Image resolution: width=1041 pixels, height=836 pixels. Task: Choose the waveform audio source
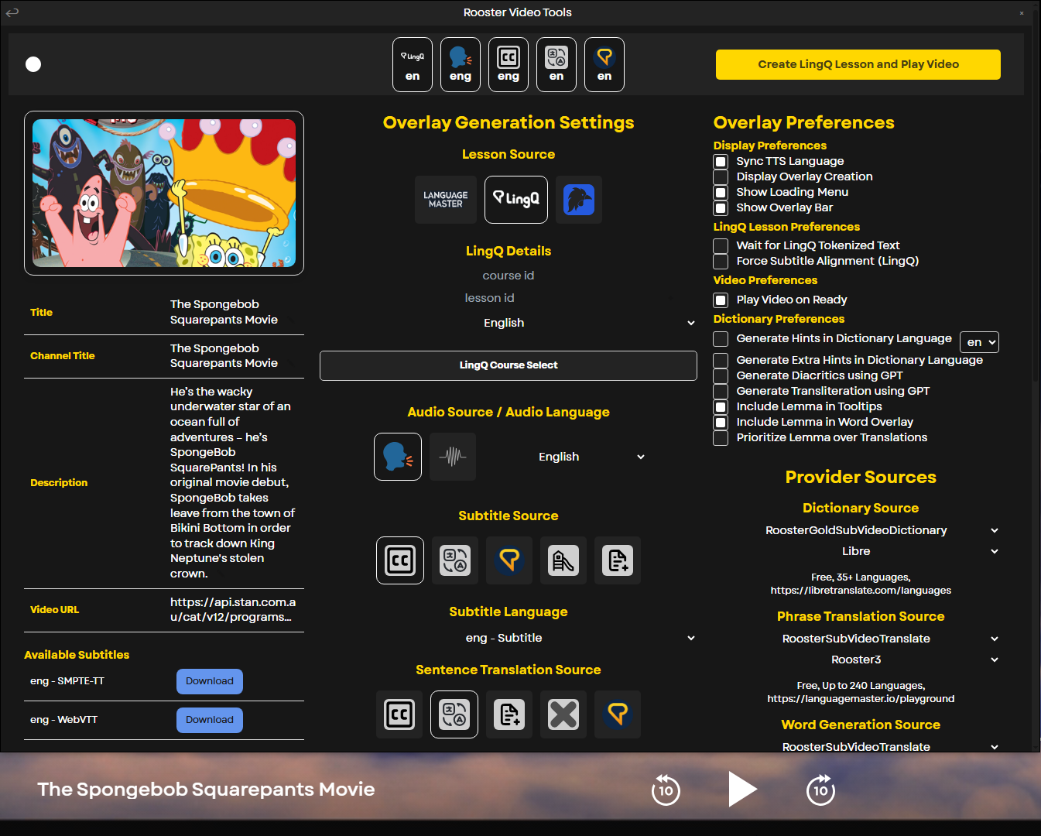[453, 457]
